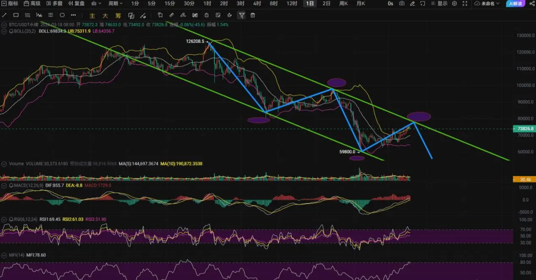Screen dimensions: 536x280
Task: Set alert bell on RSI indicator
Action: 11,220
